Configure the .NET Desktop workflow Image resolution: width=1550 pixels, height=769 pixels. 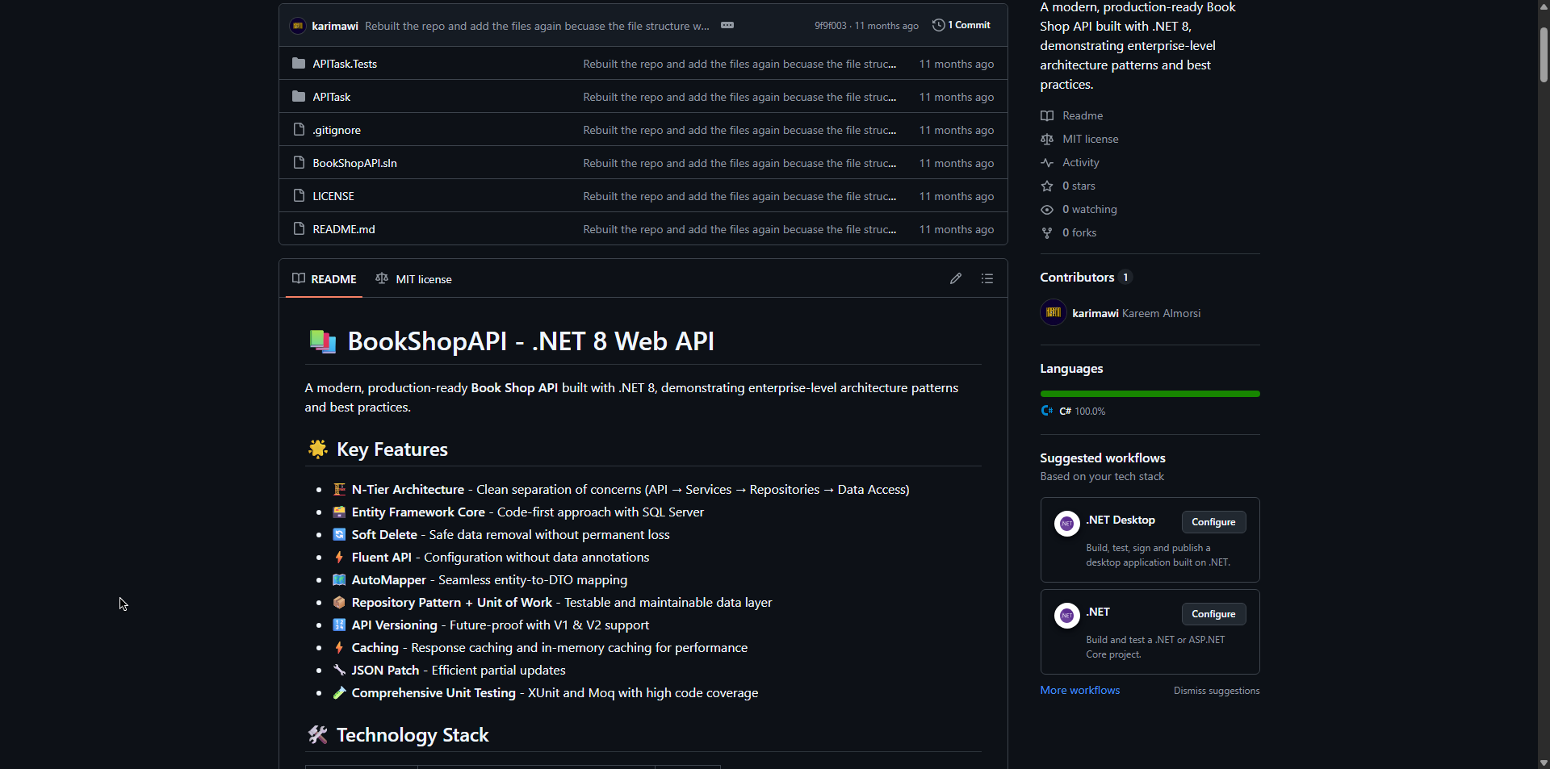click(x=1213, y=522)
